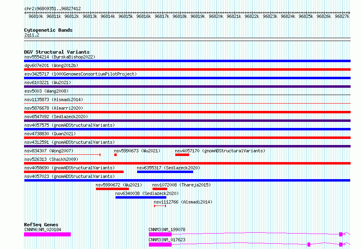Open nsv4057170 (gnomADStructuralVariants) label
This screenshot has height=249, width=362.
(220, 151)
